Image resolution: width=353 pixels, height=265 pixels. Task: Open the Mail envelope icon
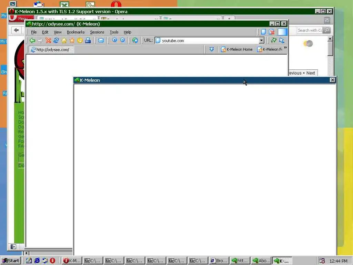pos(101,41)
